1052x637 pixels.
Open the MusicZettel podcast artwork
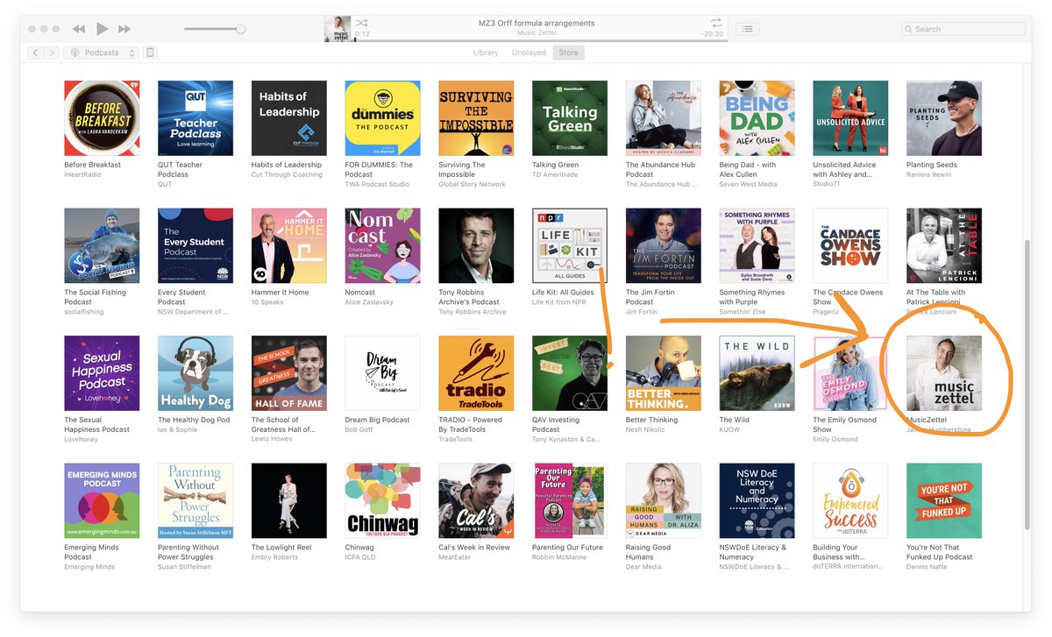pos(944,373)
